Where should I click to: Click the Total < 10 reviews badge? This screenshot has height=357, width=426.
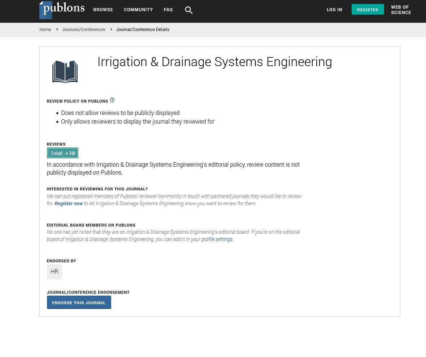(62, 153)
